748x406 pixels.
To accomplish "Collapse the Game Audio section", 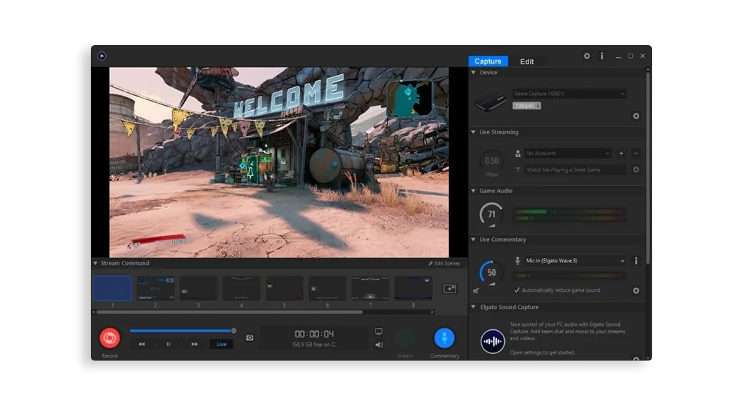I will (x=473, y=191).
